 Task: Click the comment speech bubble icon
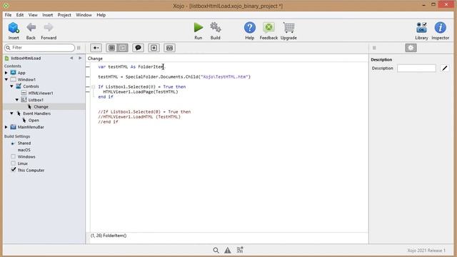click(x=138, y=48)
